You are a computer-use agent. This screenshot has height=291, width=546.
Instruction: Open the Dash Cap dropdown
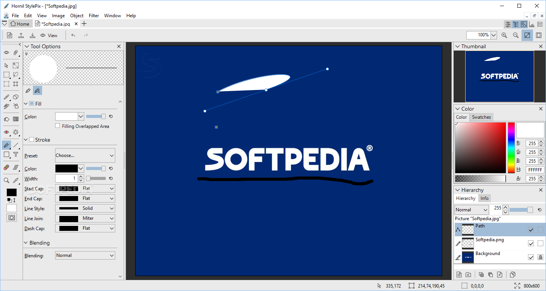click(85, 228)
